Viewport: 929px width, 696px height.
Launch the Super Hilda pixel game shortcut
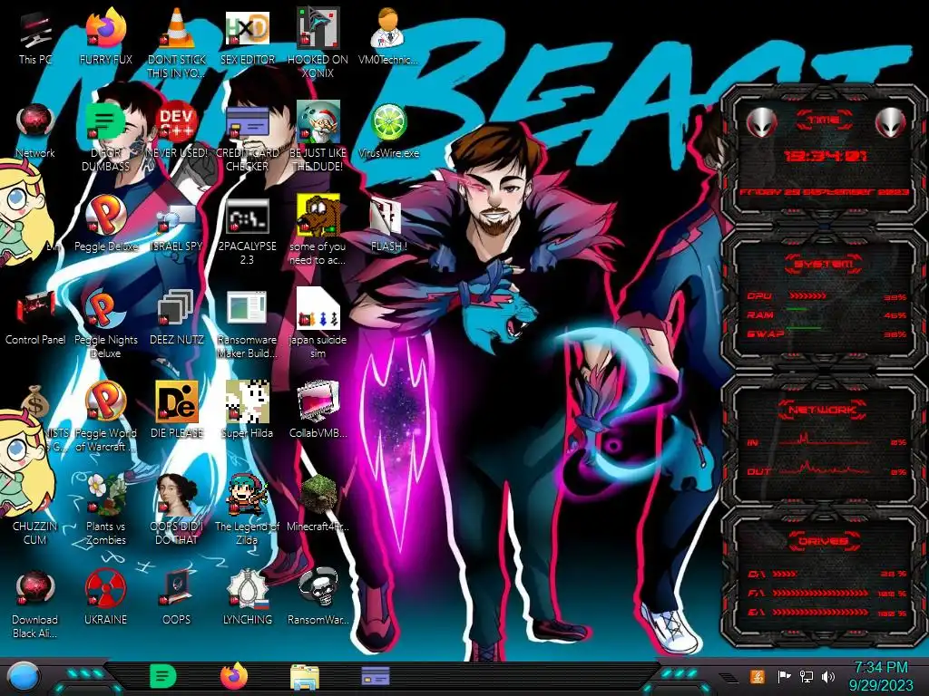(x=247, y=411)
